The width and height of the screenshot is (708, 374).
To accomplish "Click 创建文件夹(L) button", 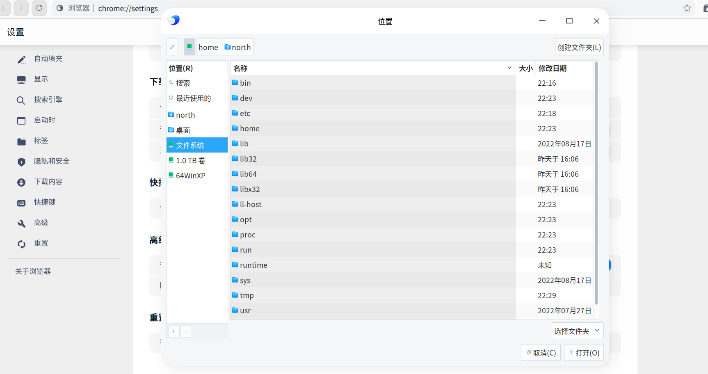I will (x=579, y=47).
